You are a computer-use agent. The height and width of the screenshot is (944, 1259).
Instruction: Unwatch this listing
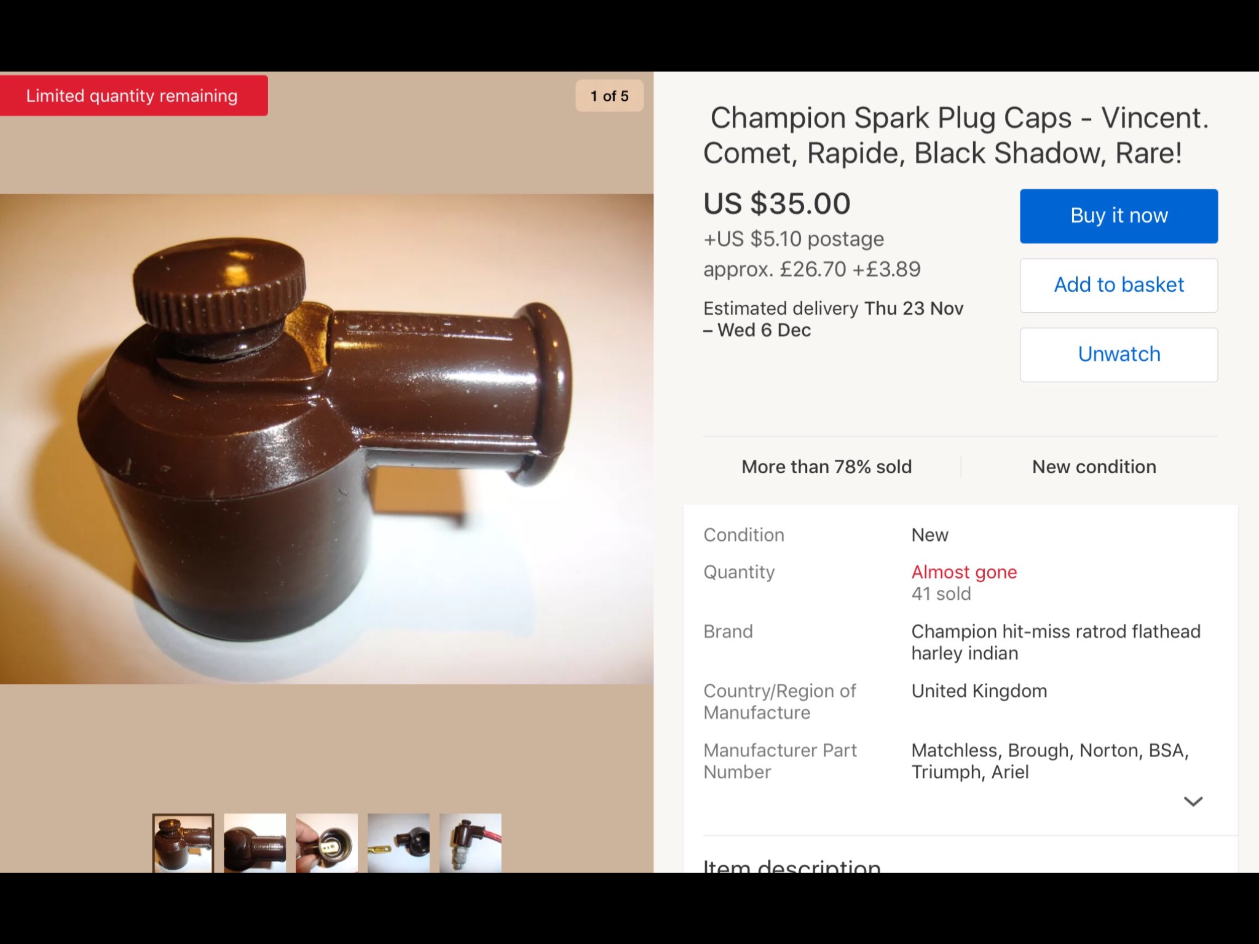coord(1118,355)
